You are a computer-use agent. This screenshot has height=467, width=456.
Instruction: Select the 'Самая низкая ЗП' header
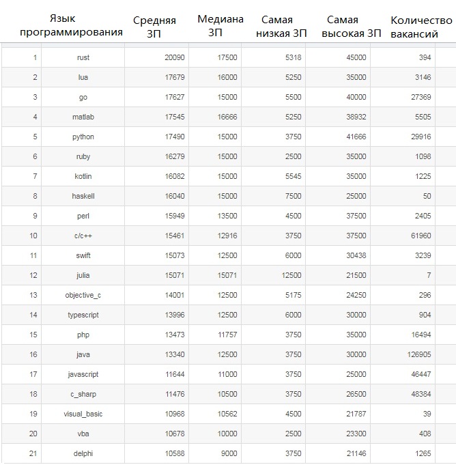tap(281, 26)
